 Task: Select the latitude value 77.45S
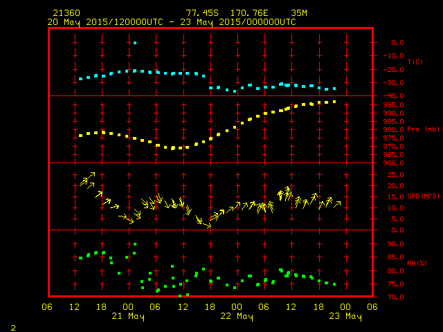[202, 13]
